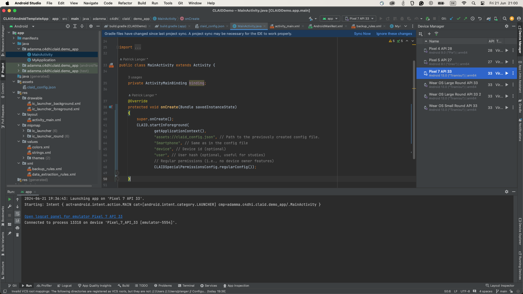523x294 pixels.
Task: Click the create device plus icon
Action: (x=429, y=34)
